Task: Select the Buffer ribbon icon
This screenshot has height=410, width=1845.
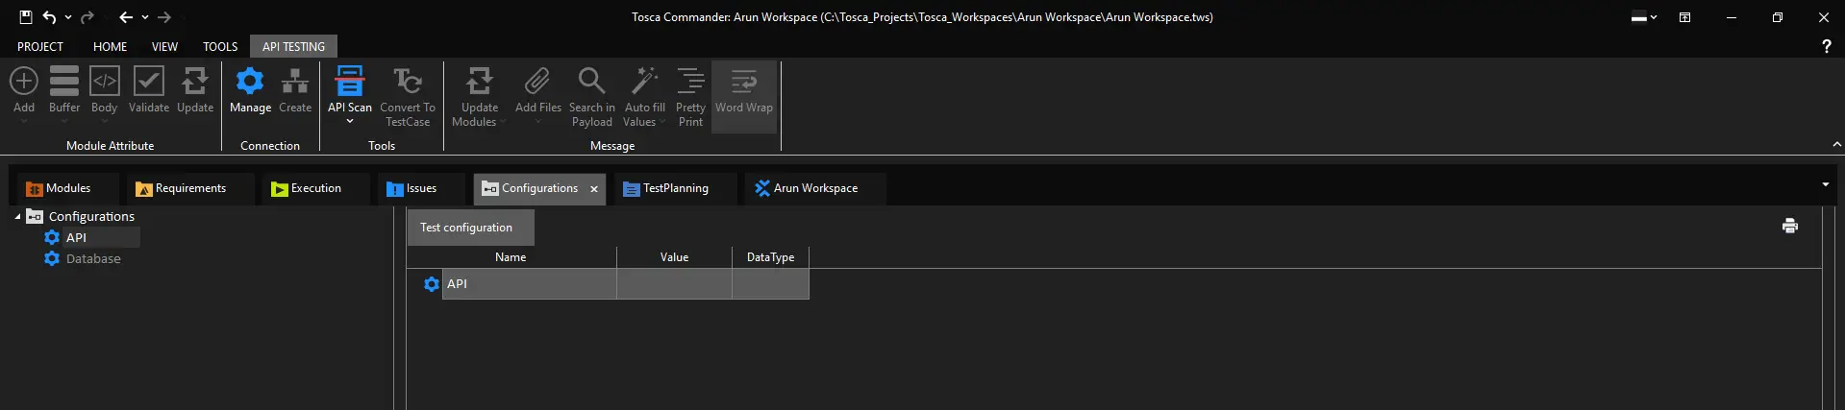Action: [64, 82]
